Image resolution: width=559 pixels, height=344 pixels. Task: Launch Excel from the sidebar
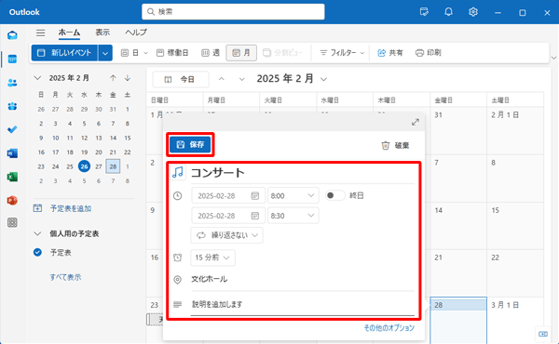(12, 177)
